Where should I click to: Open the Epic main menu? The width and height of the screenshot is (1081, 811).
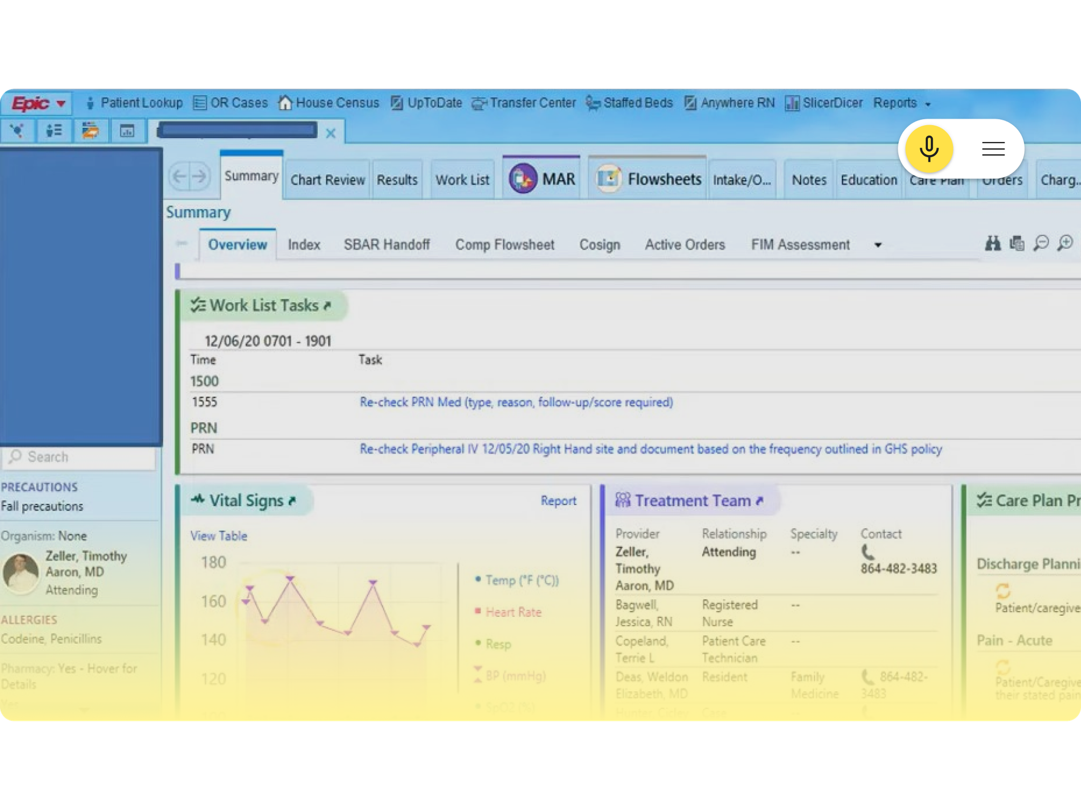coord(38,103)
